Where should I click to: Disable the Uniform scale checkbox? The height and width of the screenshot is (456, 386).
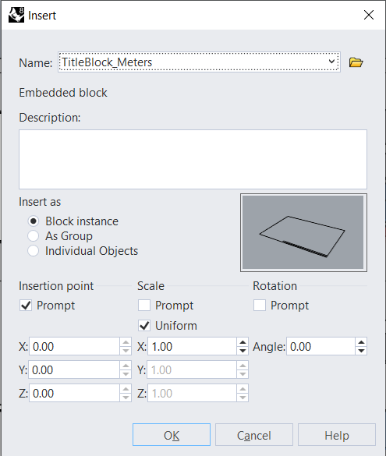click(144, 326)
